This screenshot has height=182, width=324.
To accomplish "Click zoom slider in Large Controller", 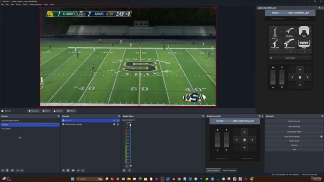I will (x=273, y=77).
